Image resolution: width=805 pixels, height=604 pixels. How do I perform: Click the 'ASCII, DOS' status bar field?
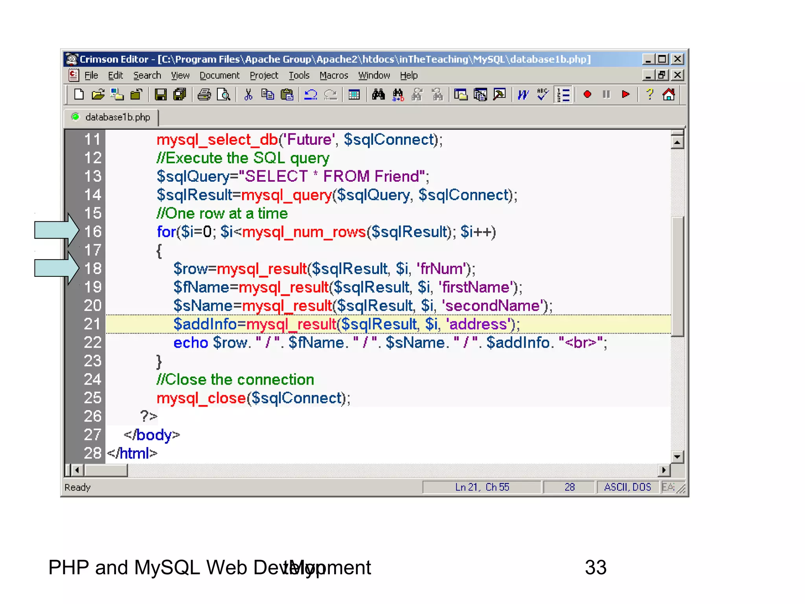tap(627, 487)
